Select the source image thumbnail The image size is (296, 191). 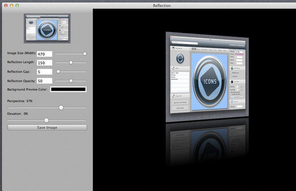(x=47, y=28)
